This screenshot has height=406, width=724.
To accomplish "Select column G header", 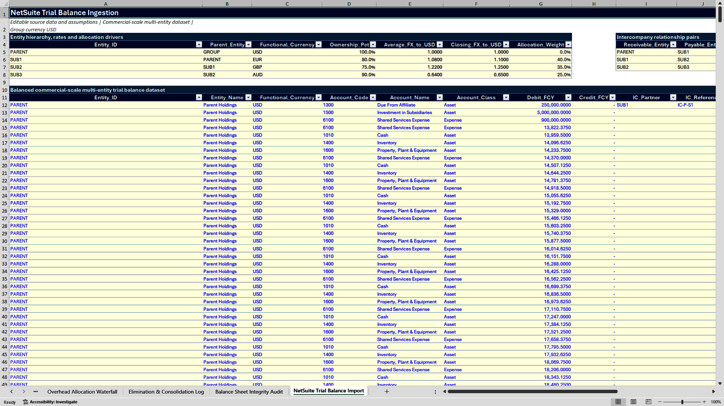I will click(x=541, y=4).
